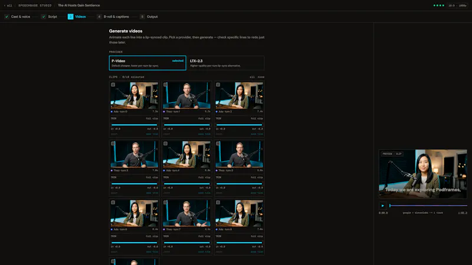Deselect all clips with none
The height and width of the screenshot is (265, 472).
coord(261,77)
